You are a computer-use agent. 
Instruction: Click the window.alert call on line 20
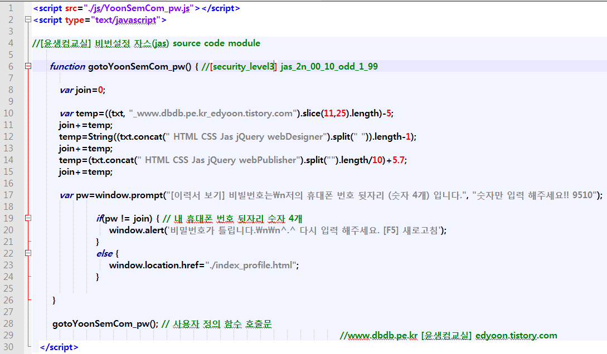click(137, 230)
